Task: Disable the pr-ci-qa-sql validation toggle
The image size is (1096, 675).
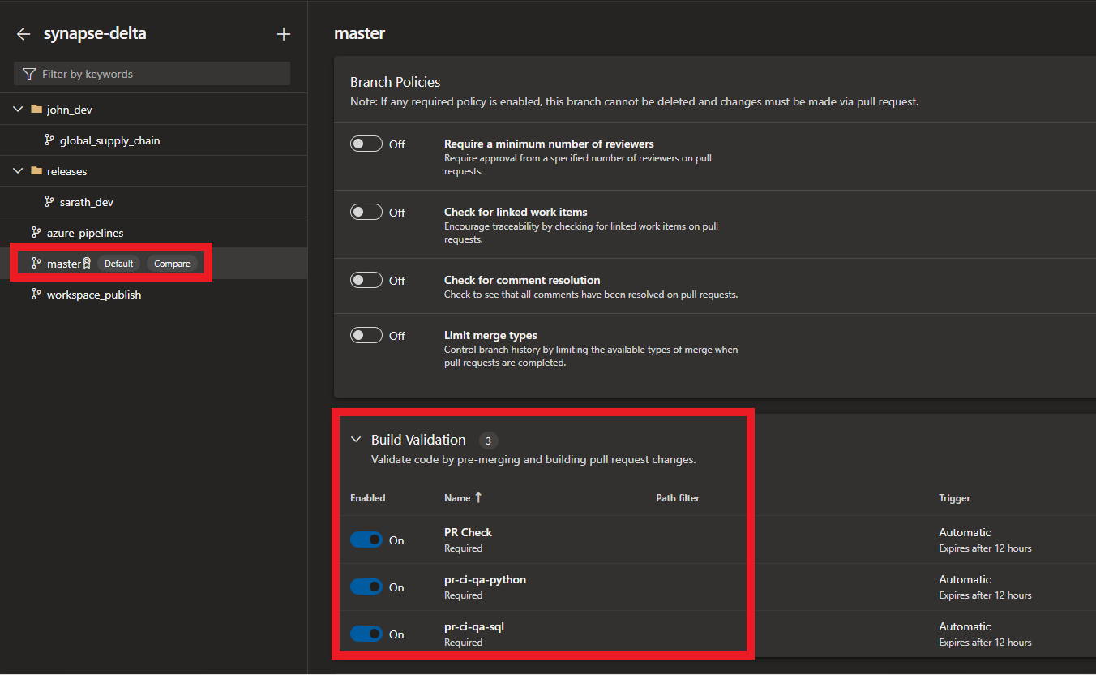Action: click(x=366, y=634)
